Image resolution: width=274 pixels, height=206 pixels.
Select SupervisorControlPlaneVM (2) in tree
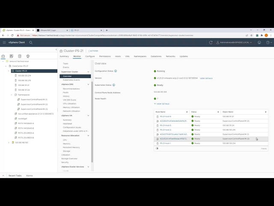tap(34, 104)
